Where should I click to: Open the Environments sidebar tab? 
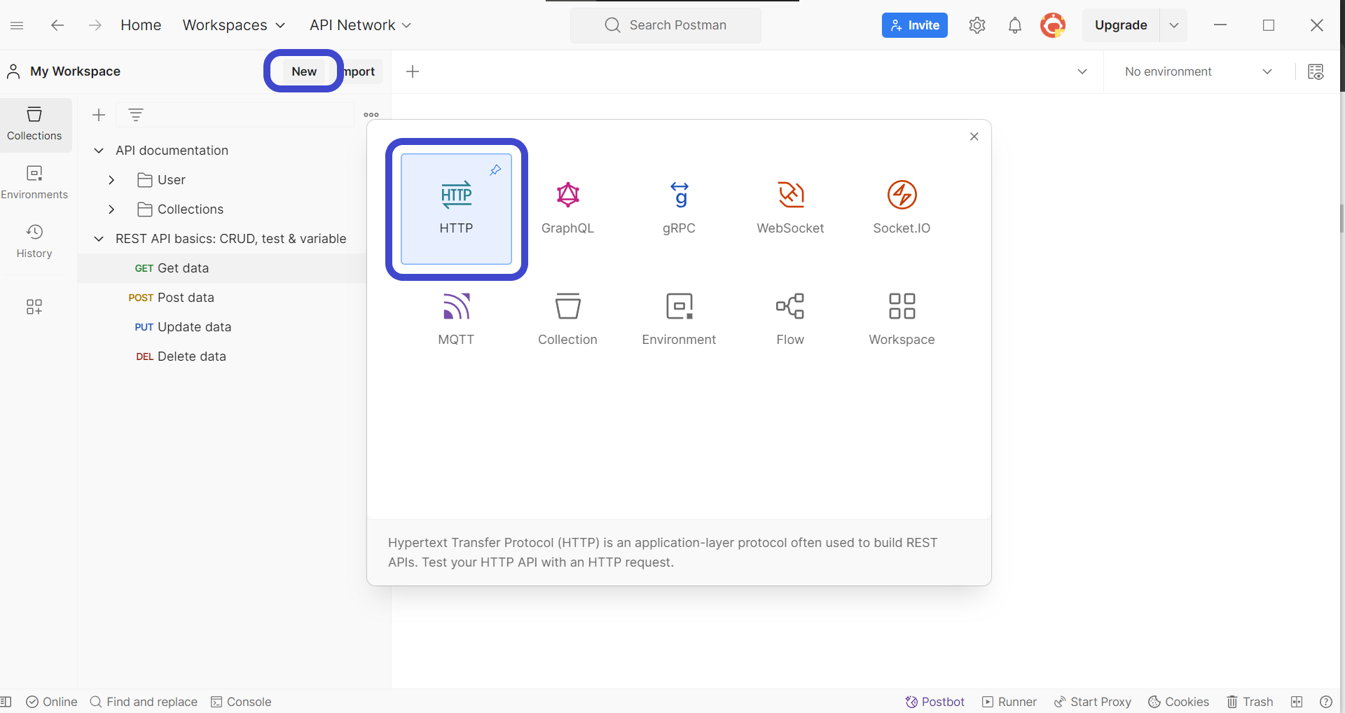[34, 183]
